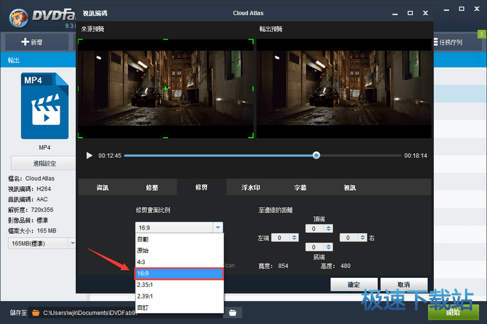Choose 原始 in aspect ratio list

click(x=179, y=251)
